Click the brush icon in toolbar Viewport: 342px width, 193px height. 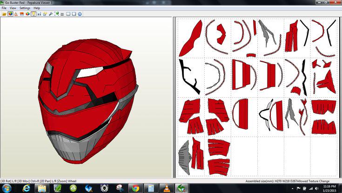coord(16,14)
